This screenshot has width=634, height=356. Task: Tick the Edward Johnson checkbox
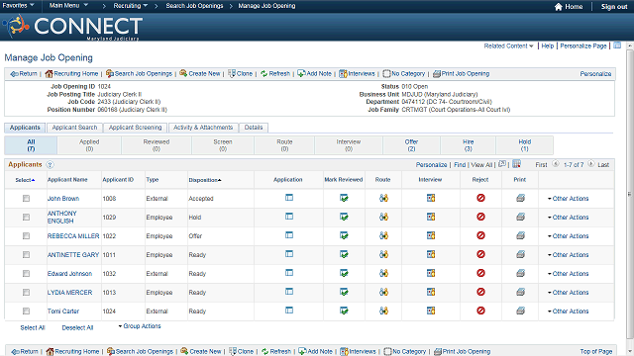pyautogui.click(x=27, y=273)
